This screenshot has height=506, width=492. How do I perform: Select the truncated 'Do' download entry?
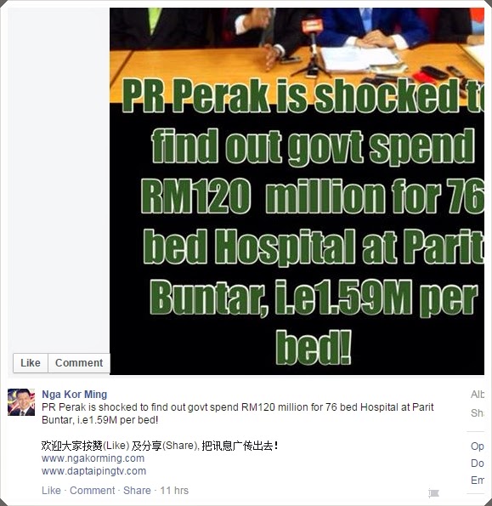[x=478, y=463]
